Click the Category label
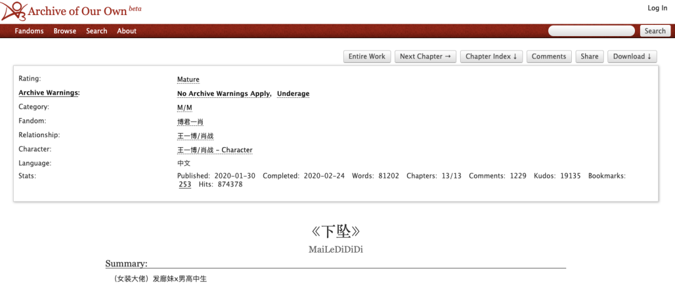675x292 pixels. tap(34, 107)
